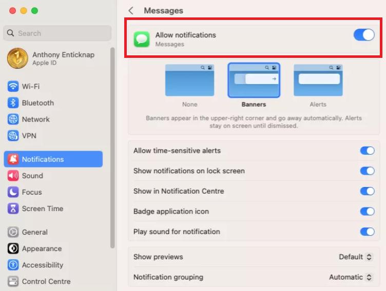Select the Alerts style thumbnail

318,80
